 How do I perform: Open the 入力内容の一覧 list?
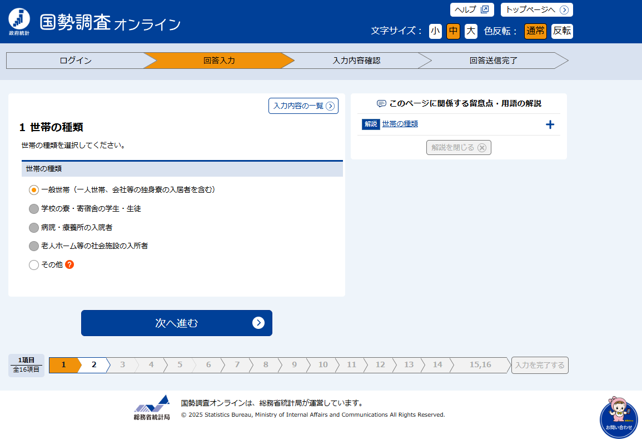point(303,106)
